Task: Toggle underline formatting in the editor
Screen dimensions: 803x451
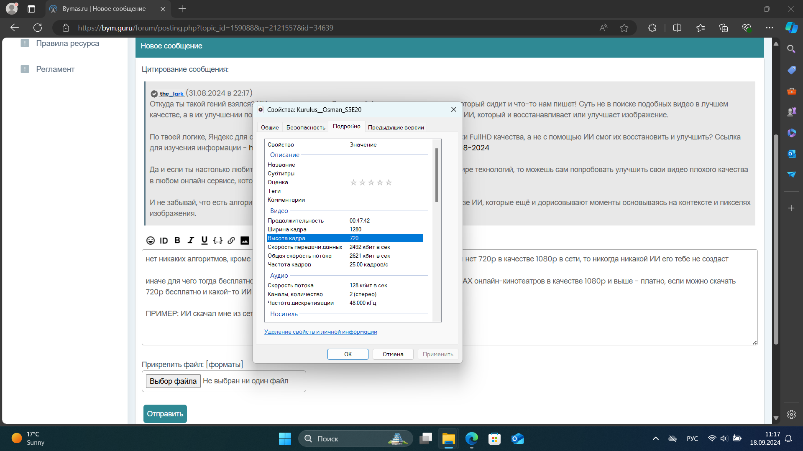Action: [x=204, y=241]
